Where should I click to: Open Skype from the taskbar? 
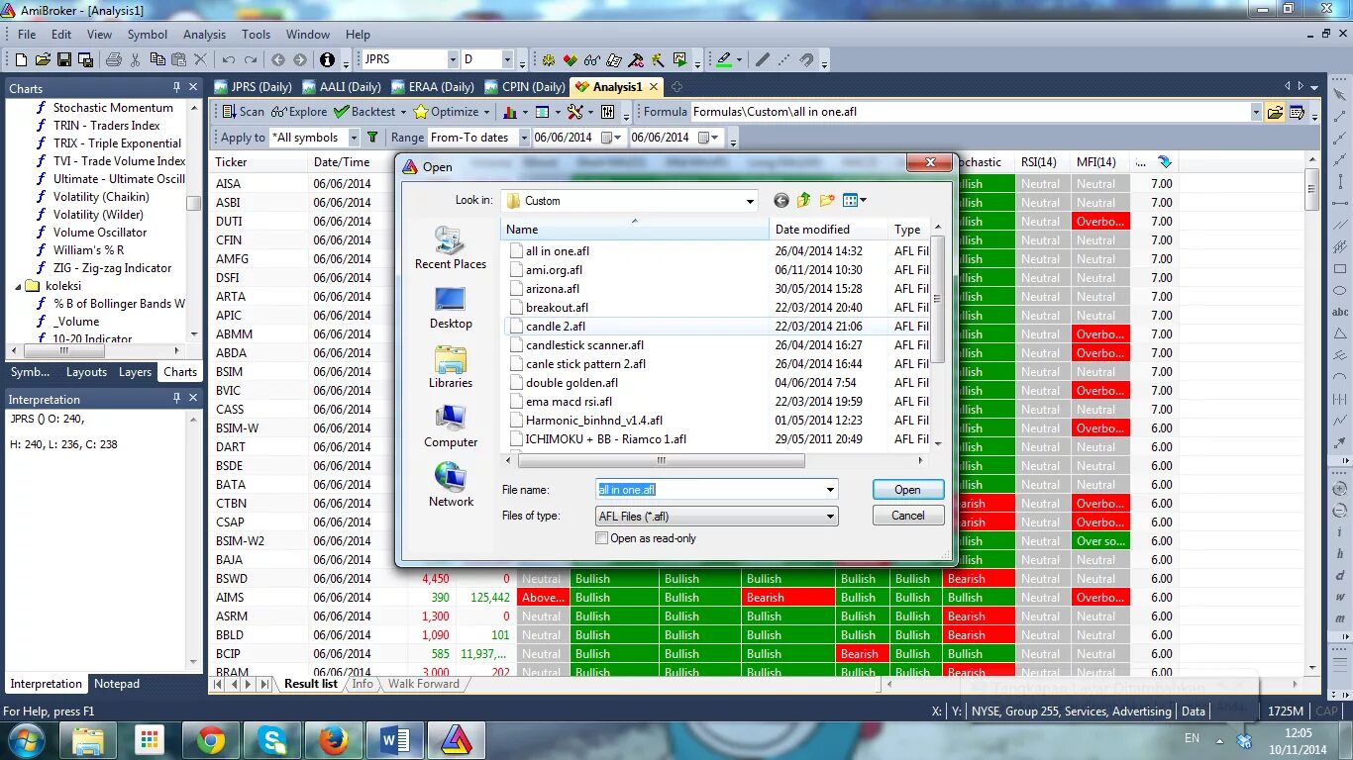(272, 739)
